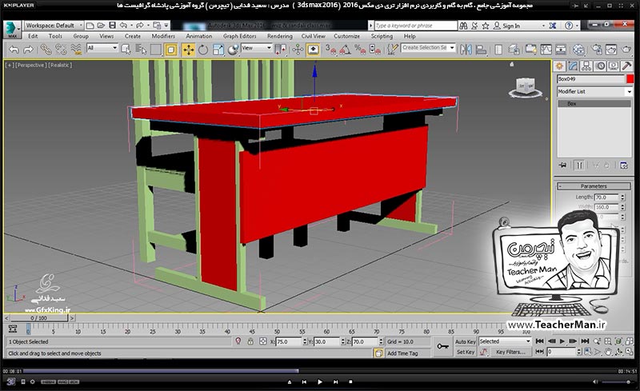This screenshot has height=391, width=640.
Task: Switch to the Modify panel tab
Action: pos(573,66)
